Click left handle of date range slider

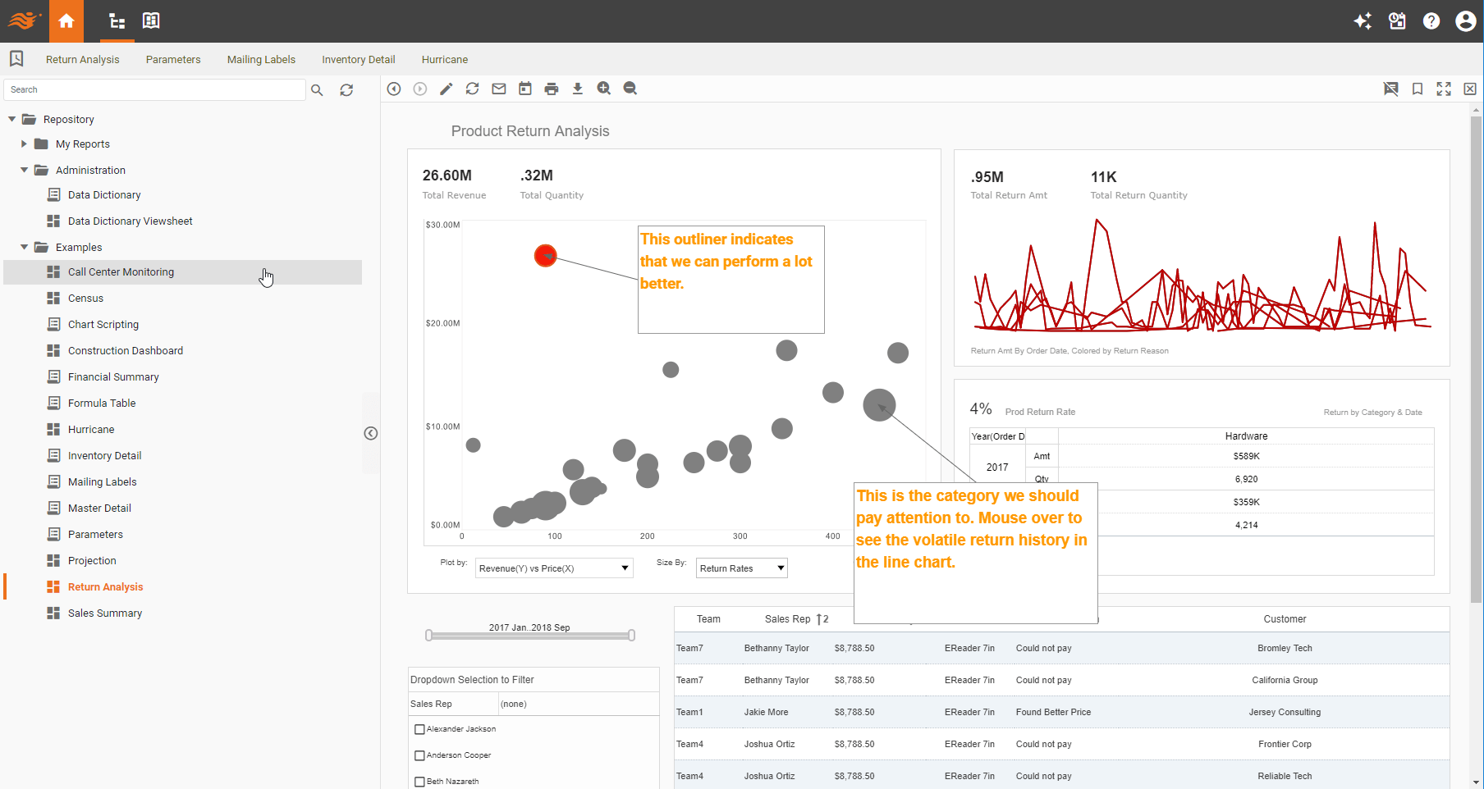(428, 636)
